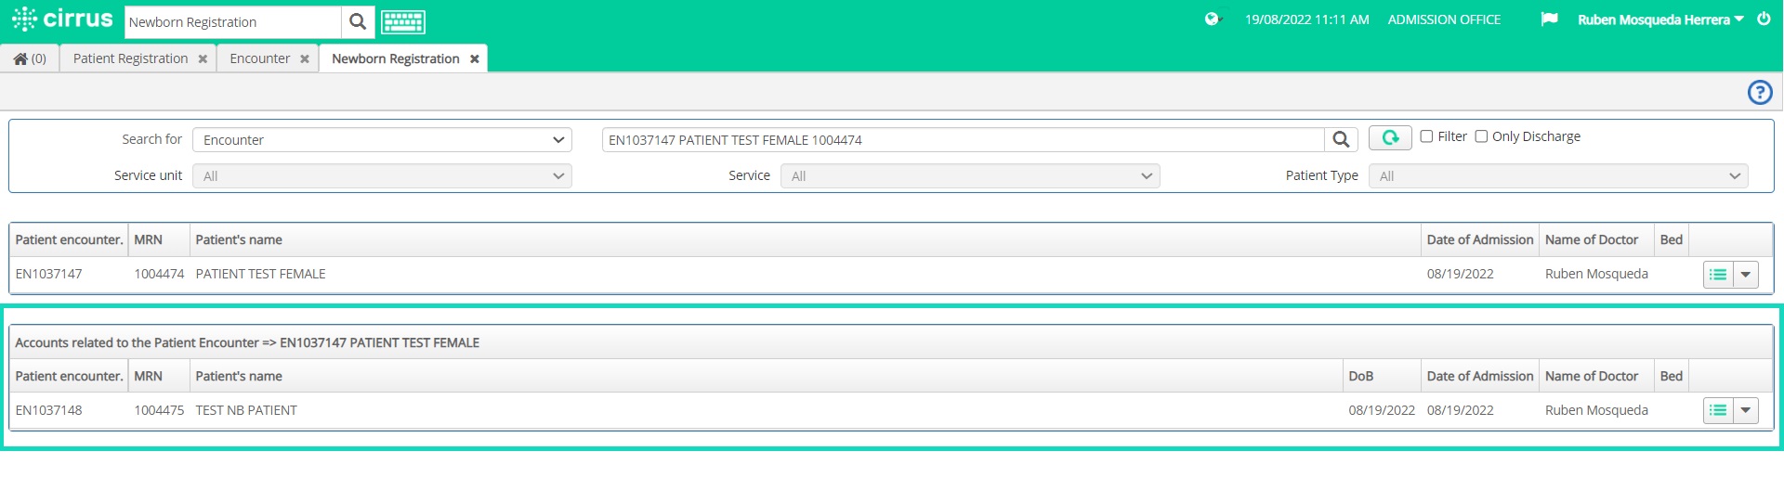Open the help question mark icon
Screen dimensions: 1784x477
click(x=1760, y=93)
